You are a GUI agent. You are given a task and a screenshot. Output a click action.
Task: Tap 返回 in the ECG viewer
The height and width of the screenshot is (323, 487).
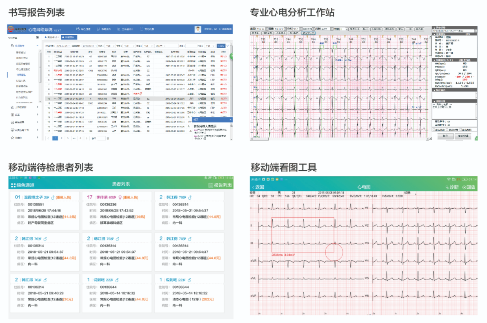coord(258,187)
